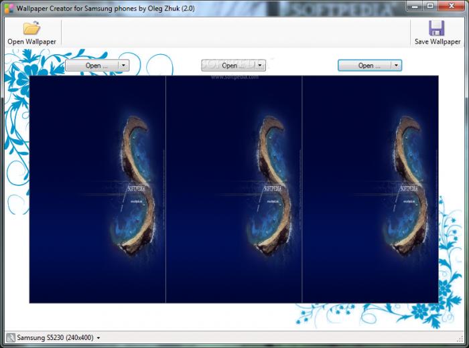
Task: Click the app icon in the title bar
Action: [9, 8]
